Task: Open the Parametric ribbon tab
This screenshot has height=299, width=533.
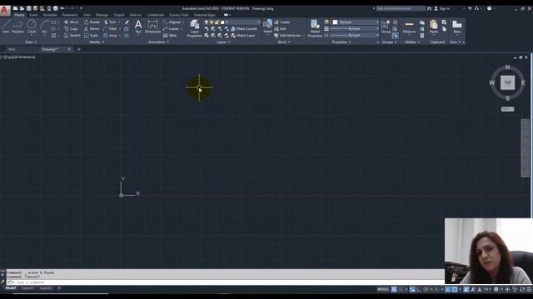Action: 70,15
